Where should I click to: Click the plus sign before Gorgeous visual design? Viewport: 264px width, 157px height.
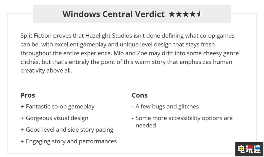22,118
